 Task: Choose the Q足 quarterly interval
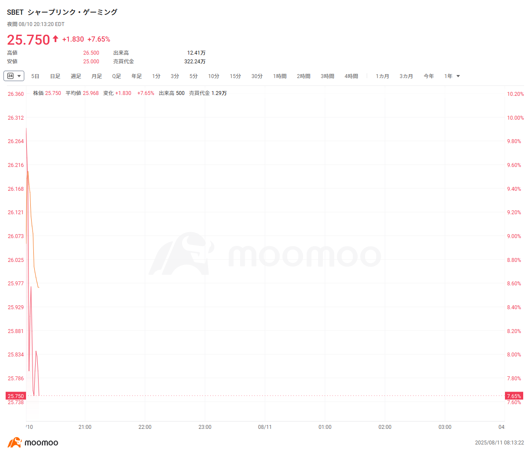pyautogui.click(x=117, y=76)
